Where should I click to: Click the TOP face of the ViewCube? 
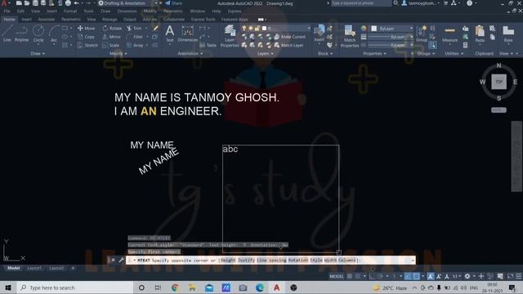point(498,82)
